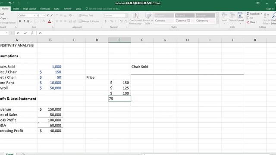Click cell with Chairs Sold value 1,000

pos(50,67)
